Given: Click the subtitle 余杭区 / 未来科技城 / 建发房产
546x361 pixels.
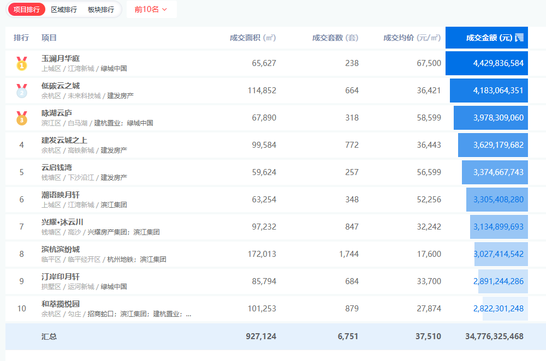Looking at the screenshot, I should coord(87,95).
